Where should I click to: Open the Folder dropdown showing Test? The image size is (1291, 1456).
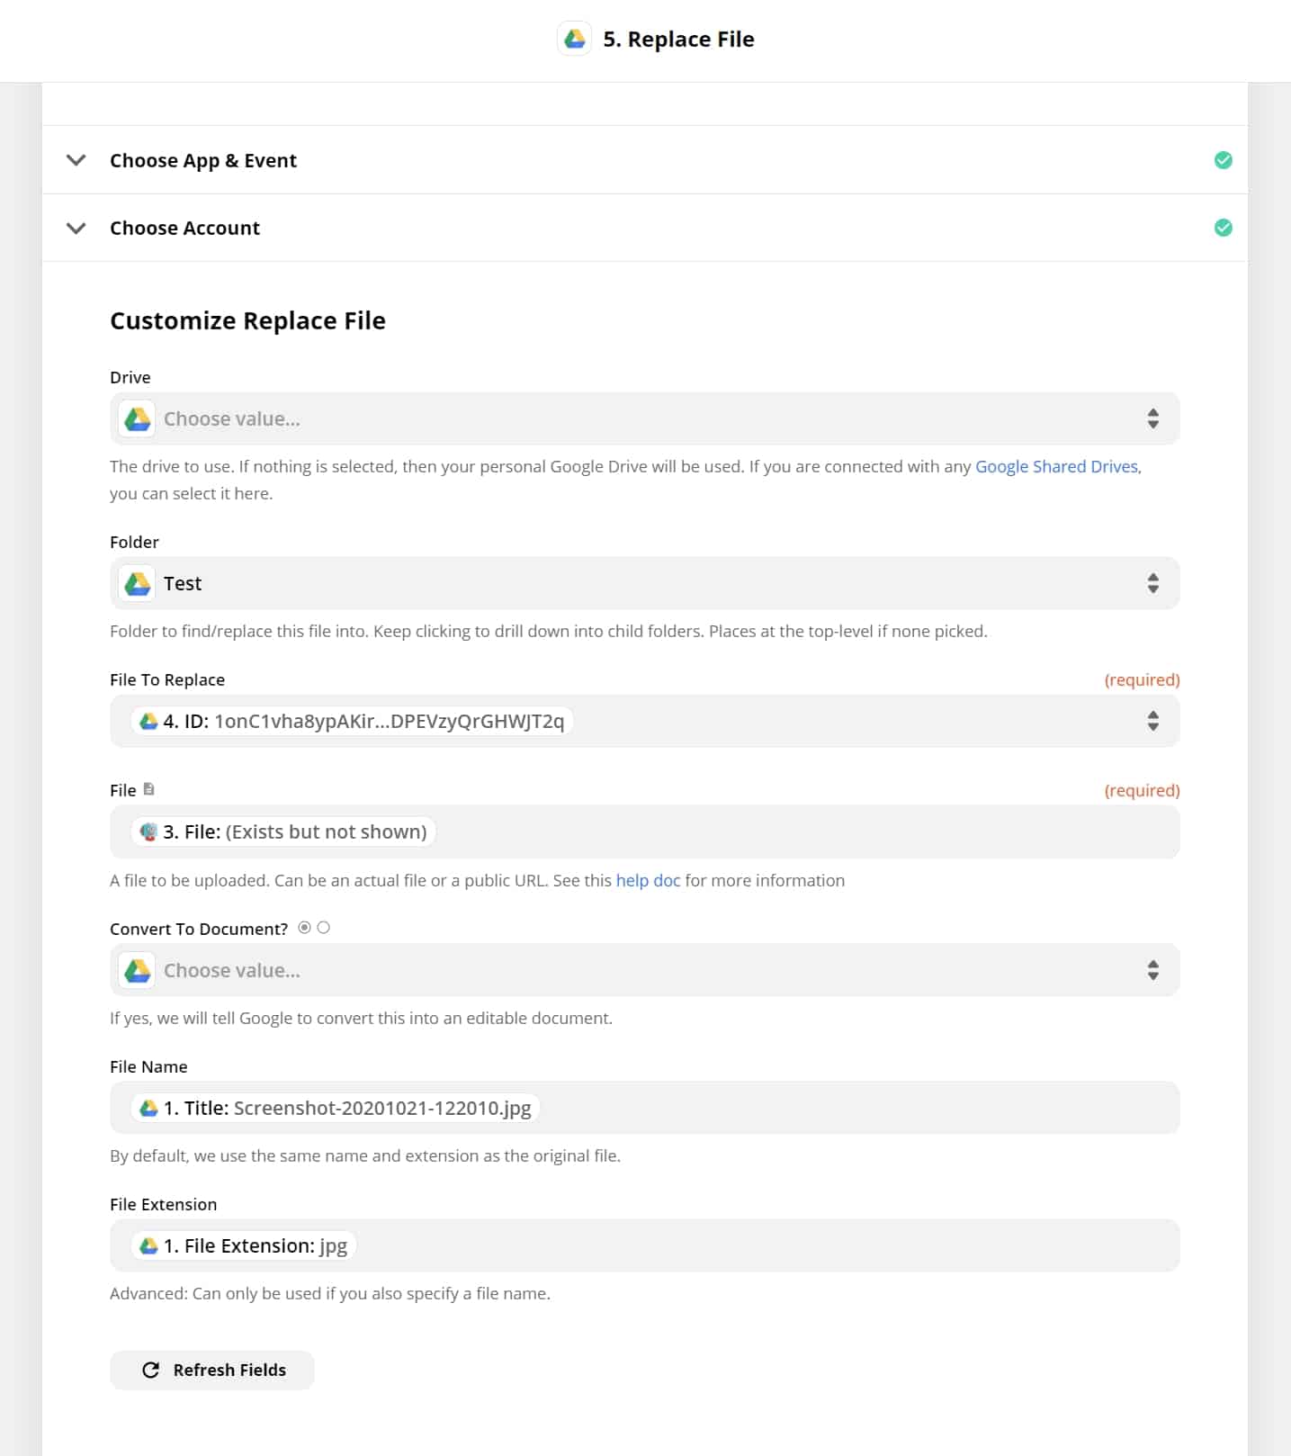point(1152,583)
